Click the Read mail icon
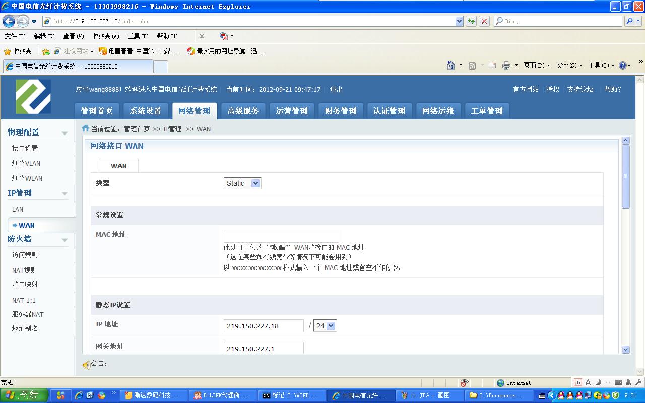This screenshot has height=403, width=645. click(x=492, y=65)
